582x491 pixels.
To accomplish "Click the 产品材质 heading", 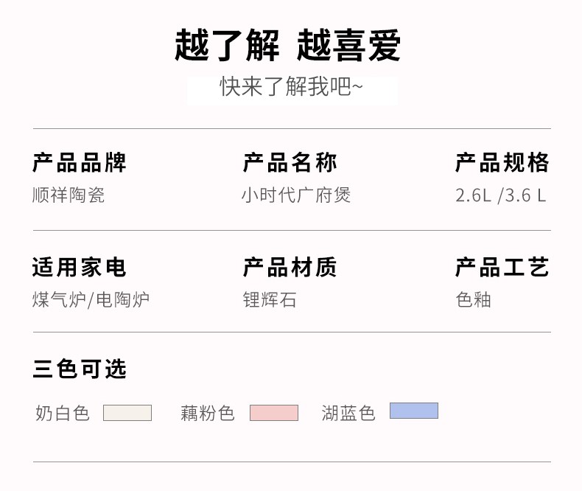I will coord(290,267).
